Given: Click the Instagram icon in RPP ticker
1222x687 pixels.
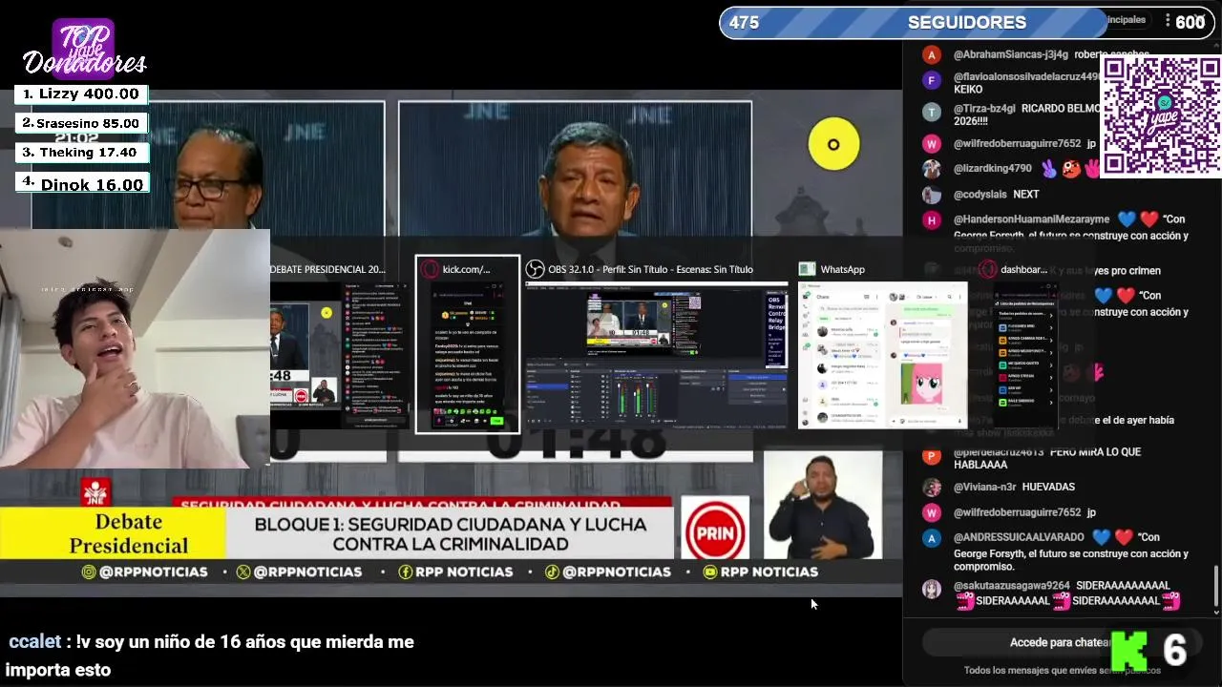Looking at the screenshot, I should click(x=89, y=572).
